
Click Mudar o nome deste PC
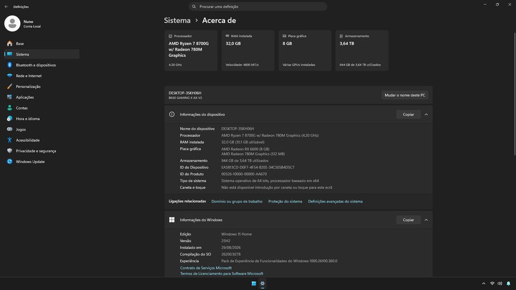[x=405, y=95]
